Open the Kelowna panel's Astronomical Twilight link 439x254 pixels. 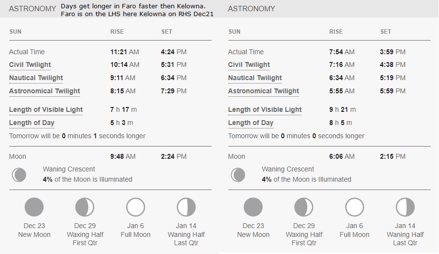coord(263,91)
